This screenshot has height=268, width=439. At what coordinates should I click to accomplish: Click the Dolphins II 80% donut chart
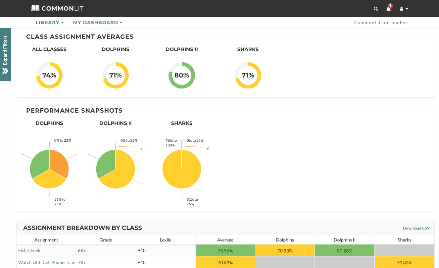pyautogui.click(x=182, y=75)
